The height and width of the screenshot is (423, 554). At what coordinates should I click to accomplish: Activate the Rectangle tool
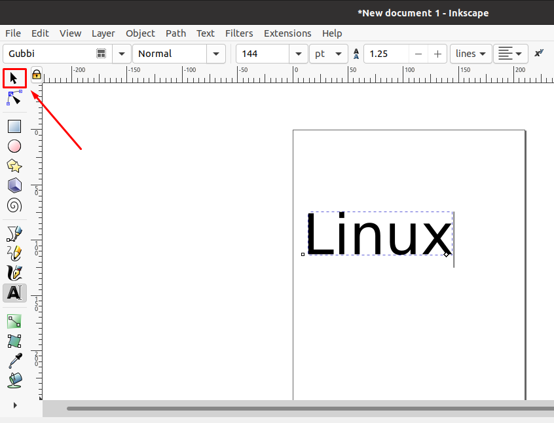click(14, 126)
